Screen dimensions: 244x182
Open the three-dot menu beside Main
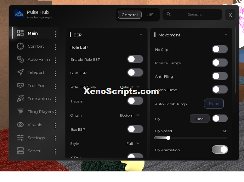55,34
